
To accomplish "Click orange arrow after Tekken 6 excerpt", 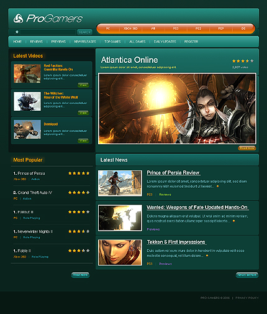I will 207,256.
